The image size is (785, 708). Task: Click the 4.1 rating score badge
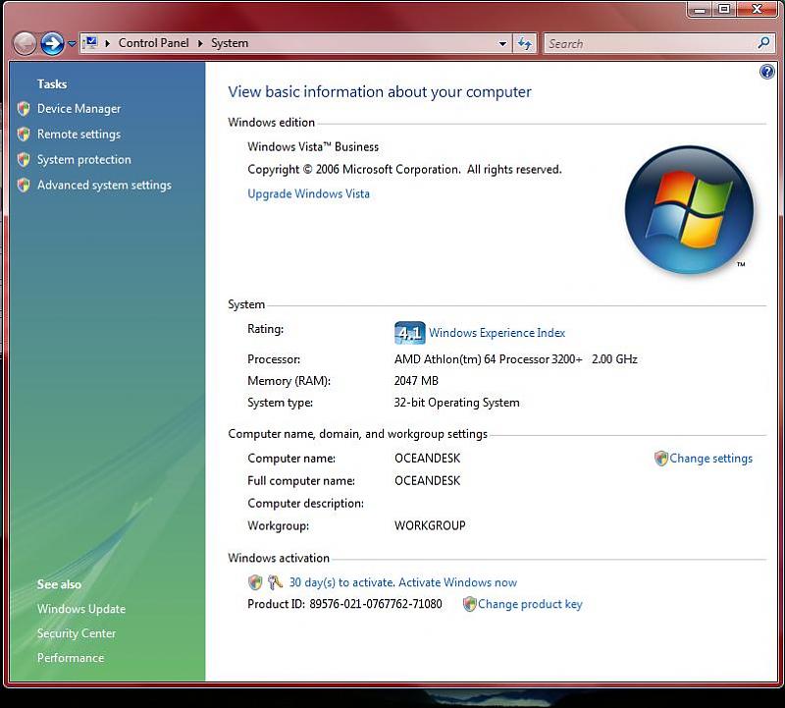point(409,333)
